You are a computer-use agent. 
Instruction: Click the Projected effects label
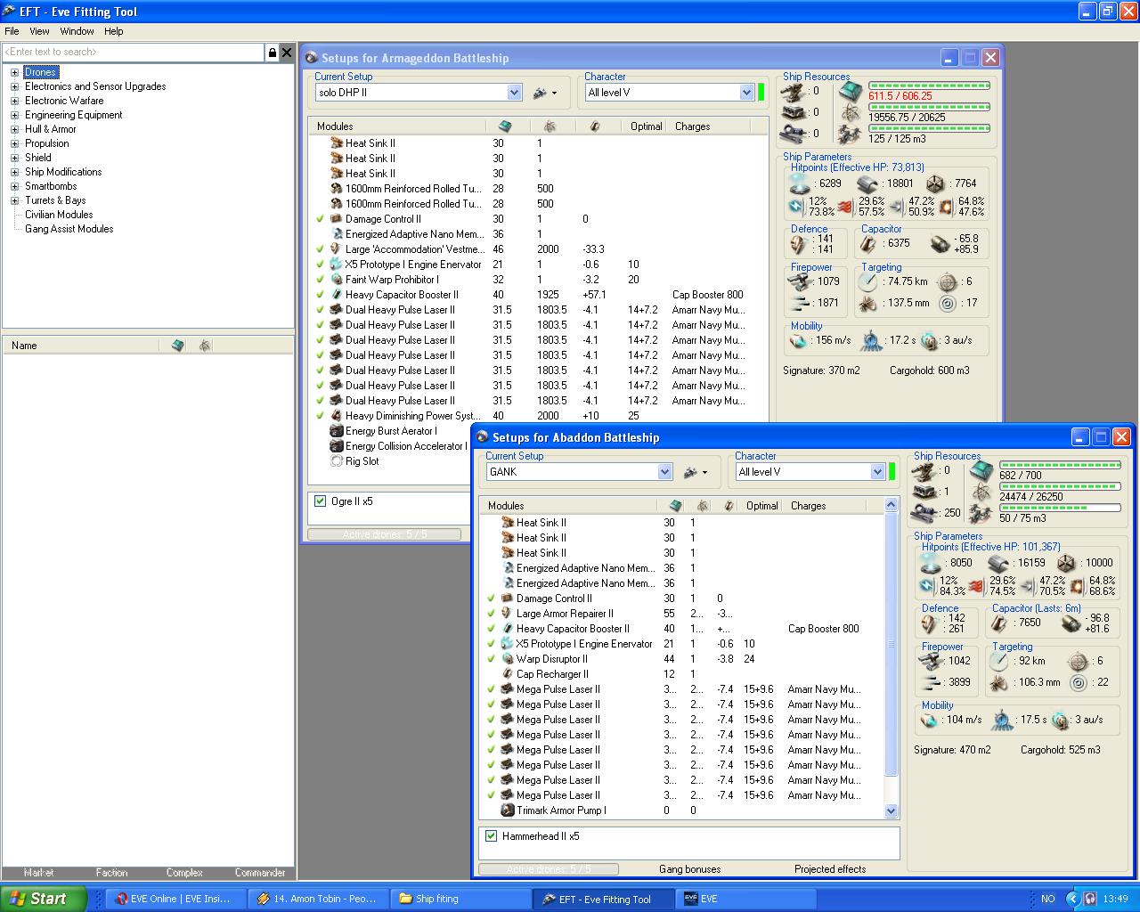[x=829, y=869]
